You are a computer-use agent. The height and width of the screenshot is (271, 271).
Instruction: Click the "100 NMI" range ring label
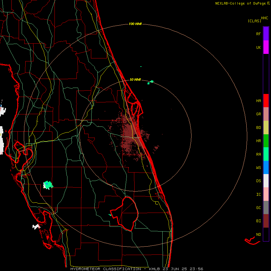(x=135, y=24)
